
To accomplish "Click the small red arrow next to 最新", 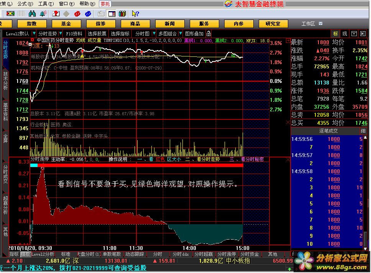I will point(288,41).
